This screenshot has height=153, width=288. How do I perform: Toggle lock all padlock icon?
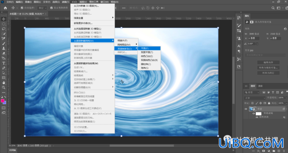coord(269,103)
